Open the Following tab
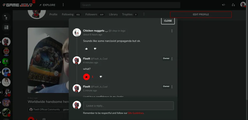Viewport: 248px width, 120px height. point(71,14)
